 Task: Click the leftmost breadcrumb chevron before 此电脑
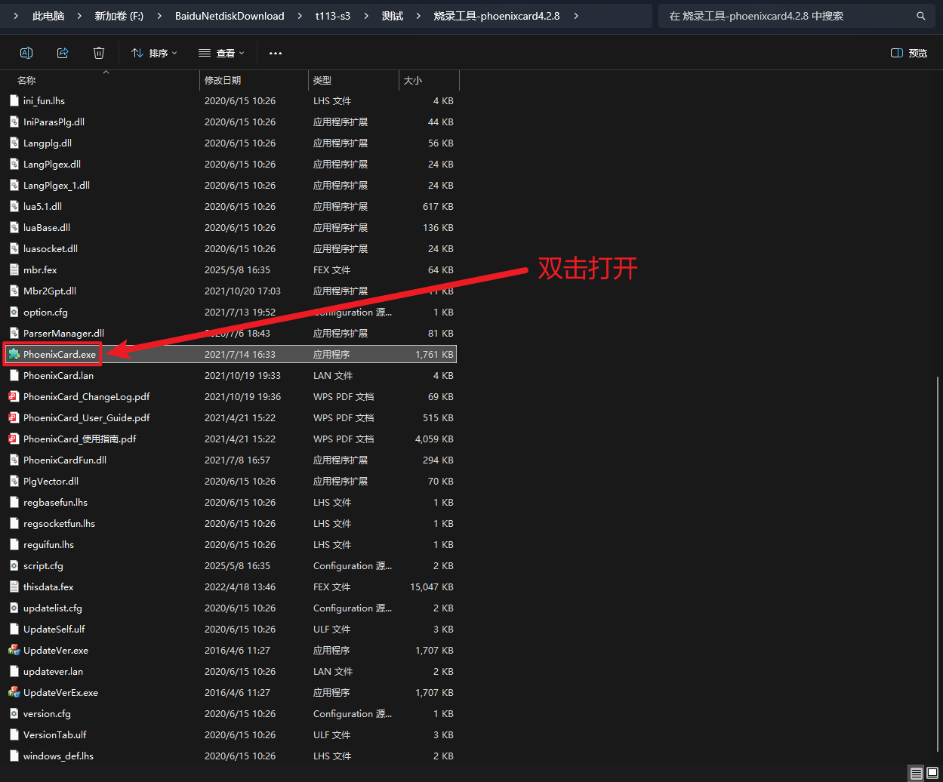[x=17, y=16]
